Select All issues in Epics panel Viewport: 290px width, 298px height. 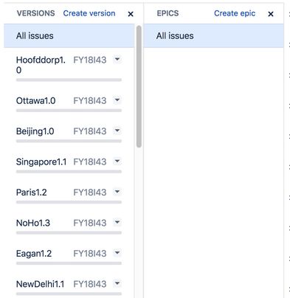coord(213,36)
